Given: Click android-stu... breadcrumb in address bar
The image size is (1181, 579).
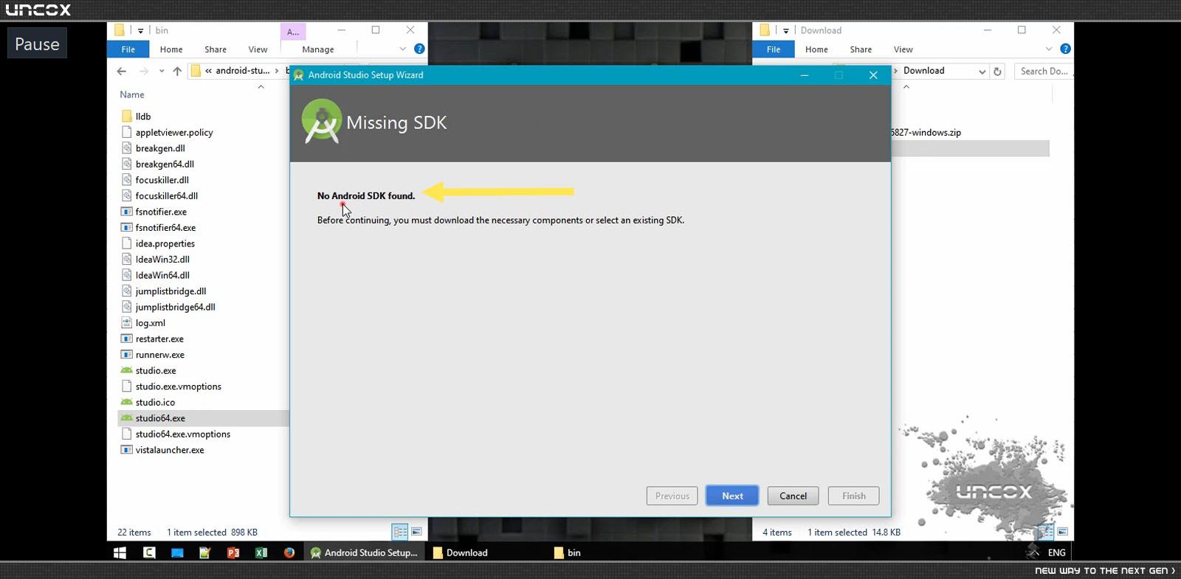Looking at the screenshot, I should pyautogui.click(x=243, y=71).
